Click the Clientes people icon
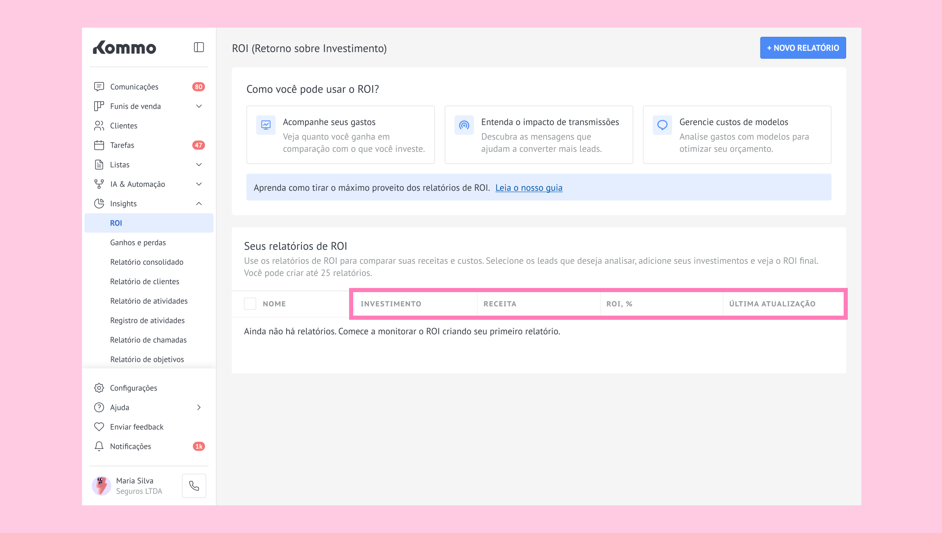Viewport: 942px width, 533px height. click(x=99, y=126)
